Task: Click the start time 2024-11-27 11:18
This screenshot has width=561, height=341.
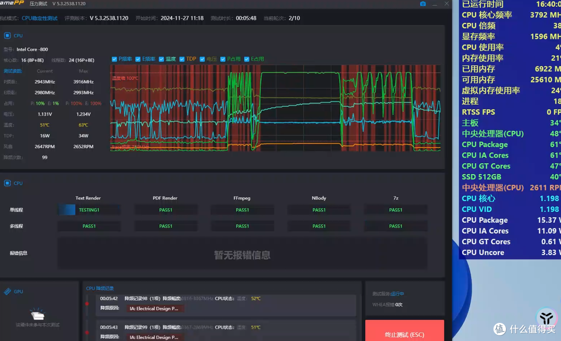Action: coord(182,18)
